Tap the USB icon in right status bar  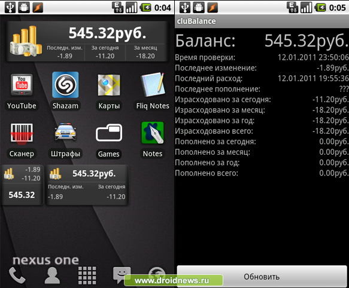point(185,8)
